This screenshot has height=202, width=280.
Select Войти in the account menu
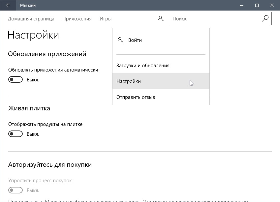[x=135, y=40]
